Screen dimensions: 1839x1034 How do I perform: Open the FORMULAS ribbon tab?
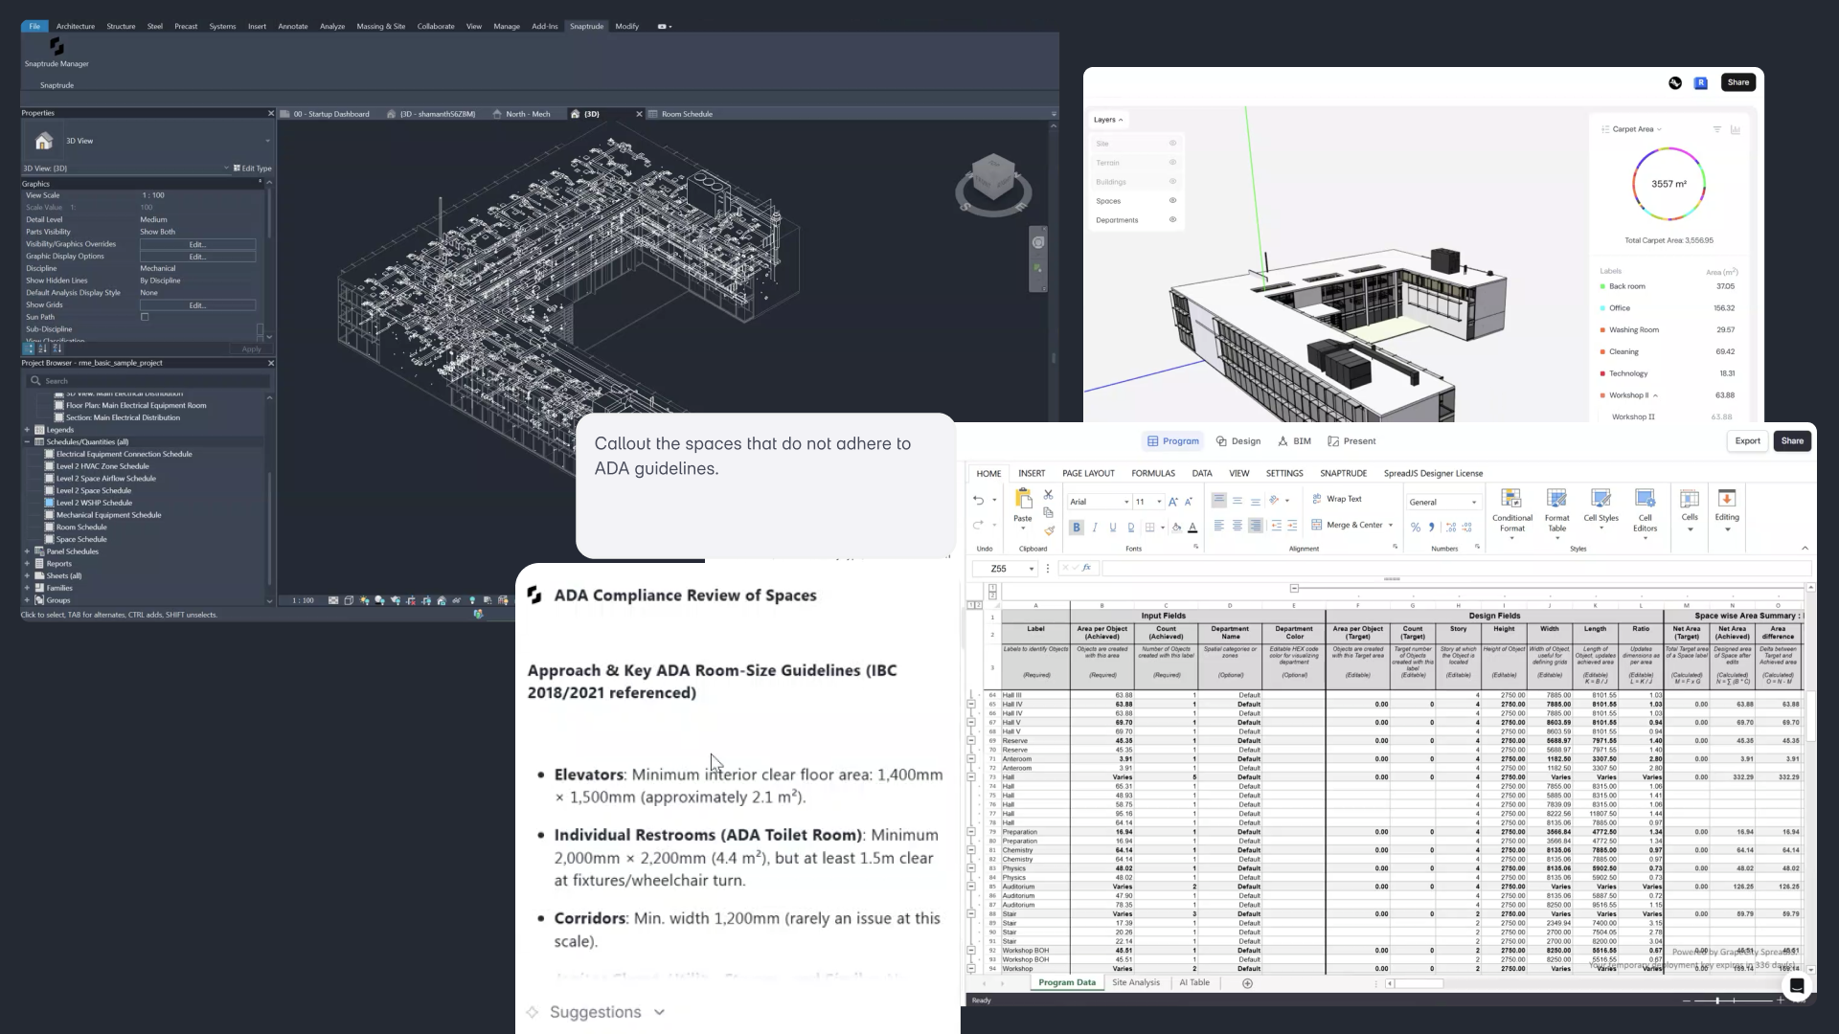(x=1152, y=473)
